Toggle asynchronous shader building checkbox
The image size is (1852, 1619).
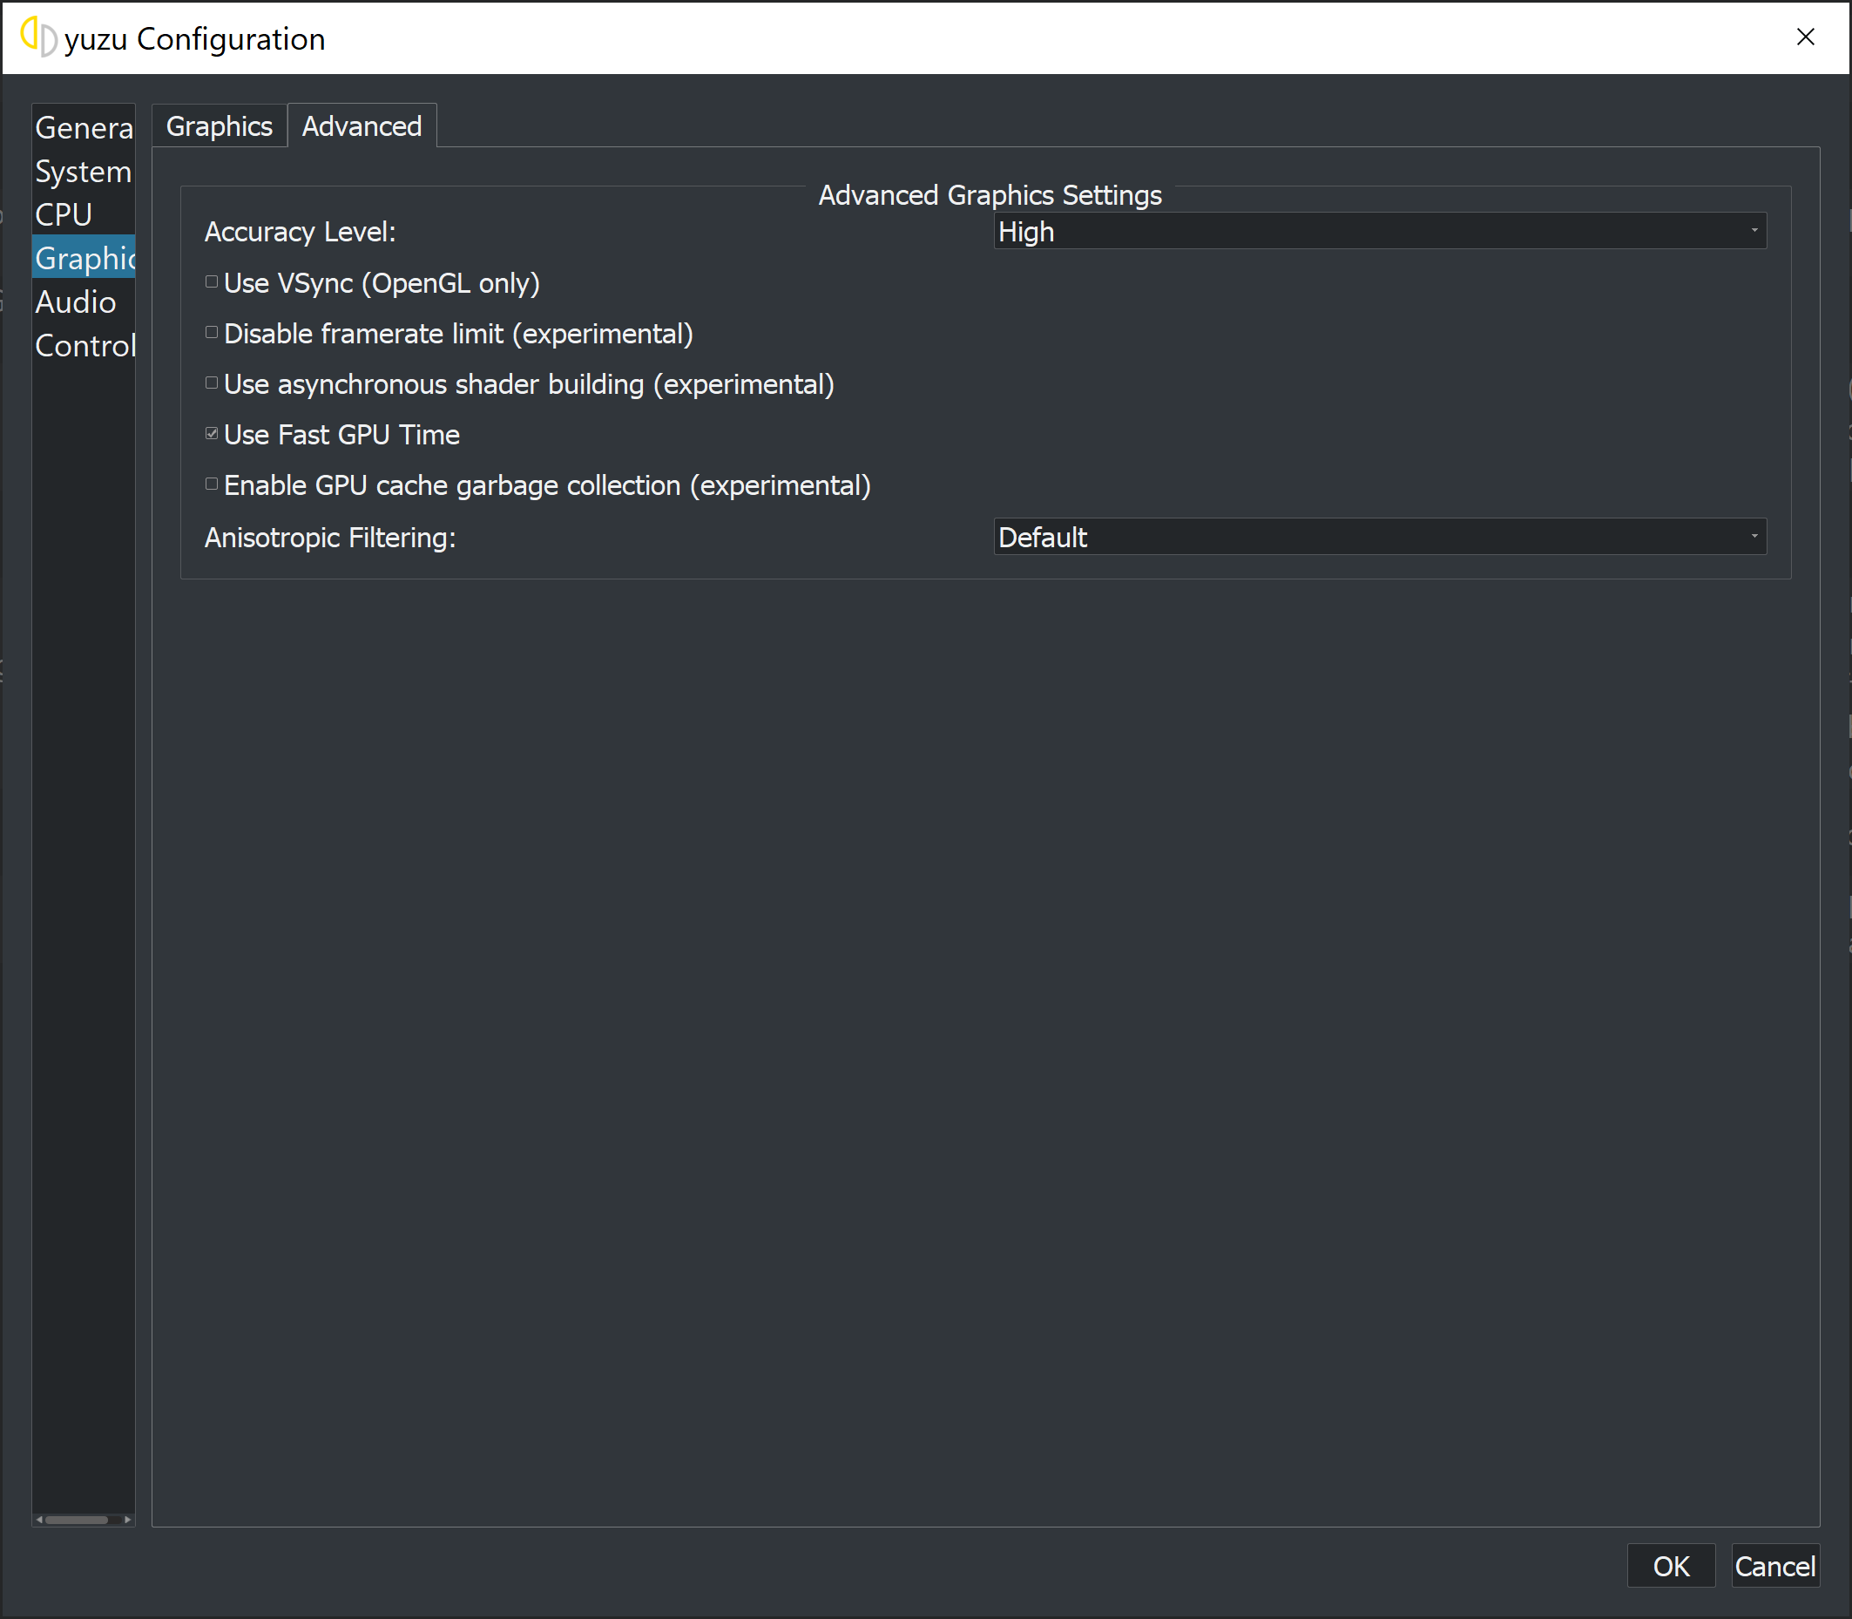(x=212, y=384)
